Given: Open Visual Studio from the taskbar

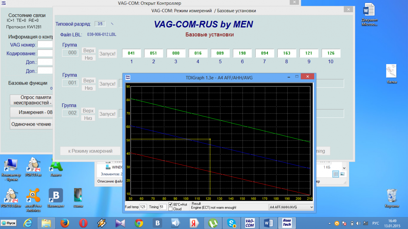Looking at the screenshot, I should (x=120, y=223).
